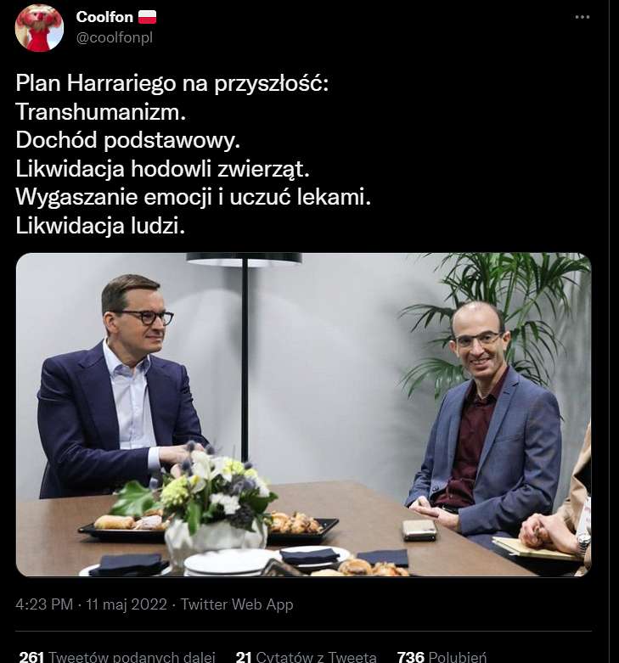The height and width of the screenshot is (663, 619).
Task: Click the 'Transhumanizm.' text line
Action: [101, 111]
